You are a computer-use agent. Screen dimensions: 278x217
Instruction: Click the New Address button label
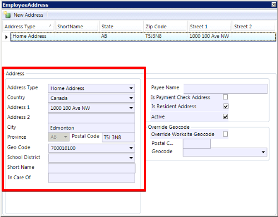click(x=28, y=15)
